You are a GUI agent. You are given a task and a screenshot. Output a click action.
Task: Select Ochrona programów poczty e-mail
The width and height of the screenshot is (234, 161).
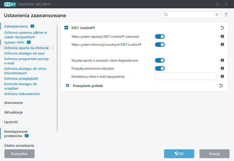click(x=27, y=61)
